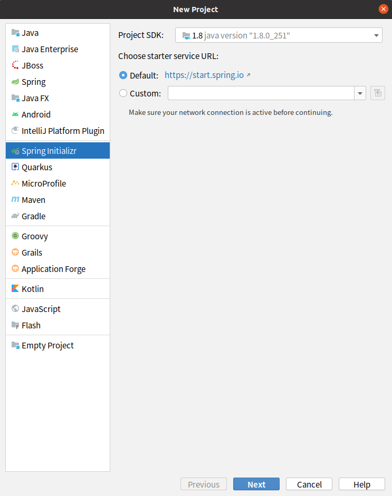
Task: Click 'JBoss' text in list
Action: [32, 65]
